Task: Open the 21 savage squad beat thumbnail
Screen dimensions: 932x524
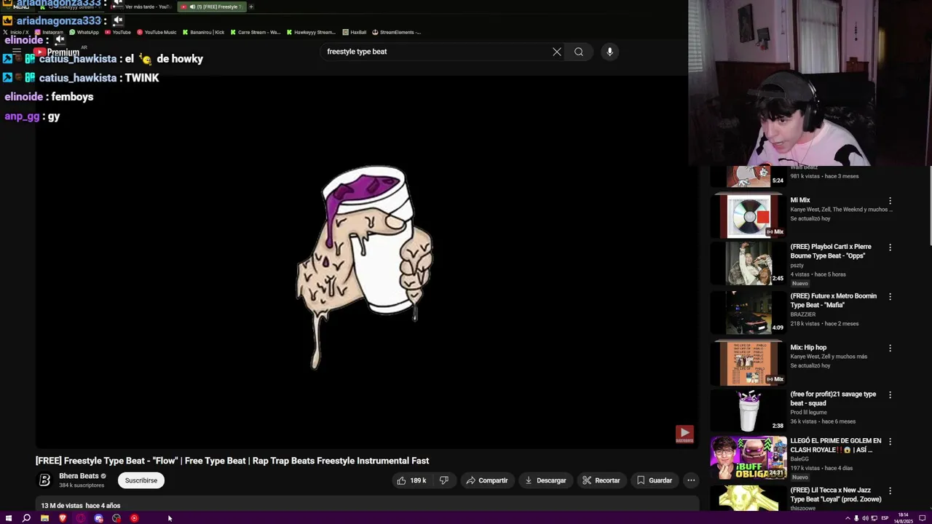Action: tap(749, 410)
